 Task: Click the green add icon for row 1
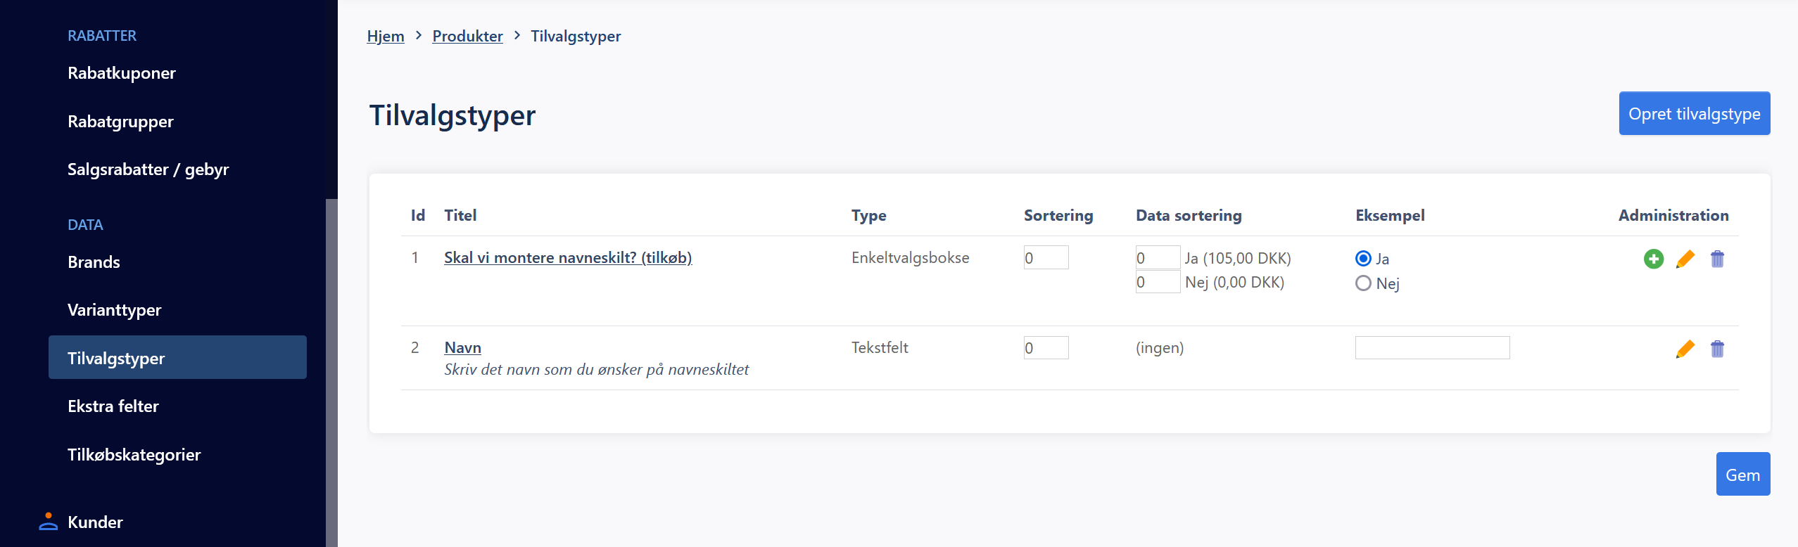coord(1653,259)
